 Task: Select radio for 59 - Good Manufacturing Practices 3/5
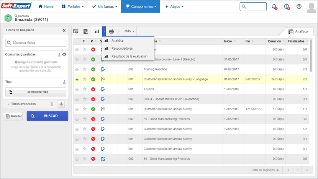click(x=77, y=119)
